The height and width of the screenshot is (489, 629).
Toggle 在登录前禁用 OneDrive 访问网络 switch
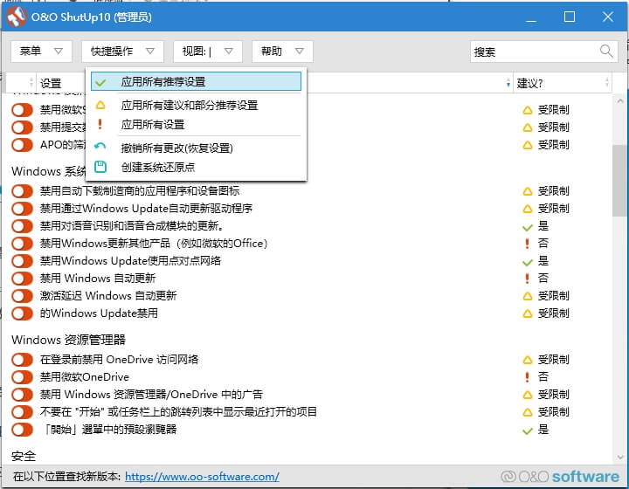coord(22,360)
